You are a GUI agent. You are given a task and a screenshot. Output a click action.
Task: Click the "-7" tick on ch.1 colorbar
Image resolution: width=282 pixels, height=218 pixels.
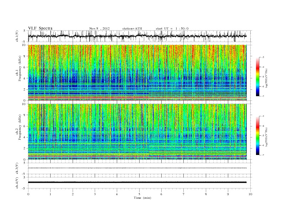point(262,96)
